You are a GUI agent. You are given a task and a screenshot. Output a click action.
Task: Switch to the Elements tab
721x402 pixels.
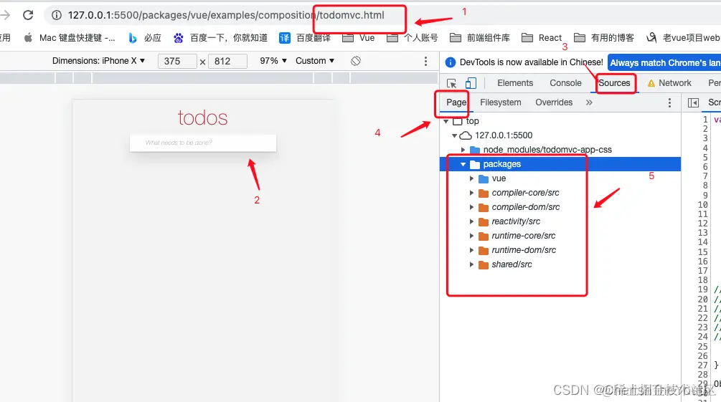click(515, 83)
